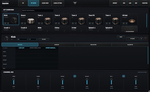Select the Heavy velocity layer tab
Image resolution: width=150 pixels, height=92 pixels.
point(130,45)
